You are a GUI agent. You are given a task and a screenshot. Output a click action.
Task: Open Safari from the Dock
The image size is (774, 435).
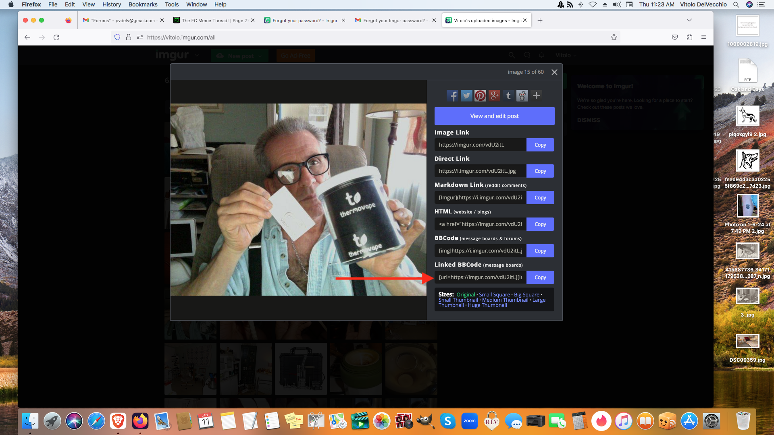pyautogui.click(x=96, y=421)
